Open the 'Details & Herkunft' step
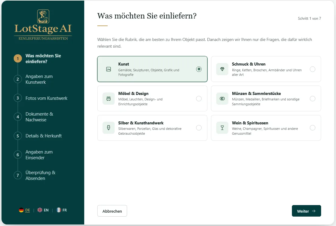Screen dimensions: 336x226 coord(43,136)
